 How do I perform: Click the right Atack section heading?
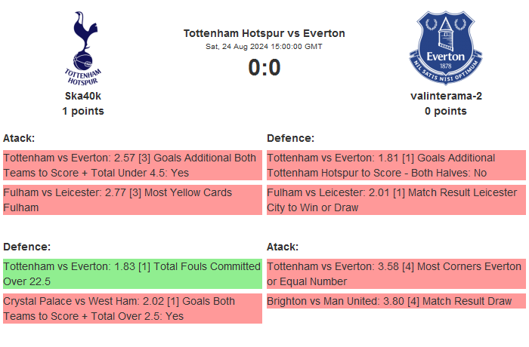pos(283,247)
